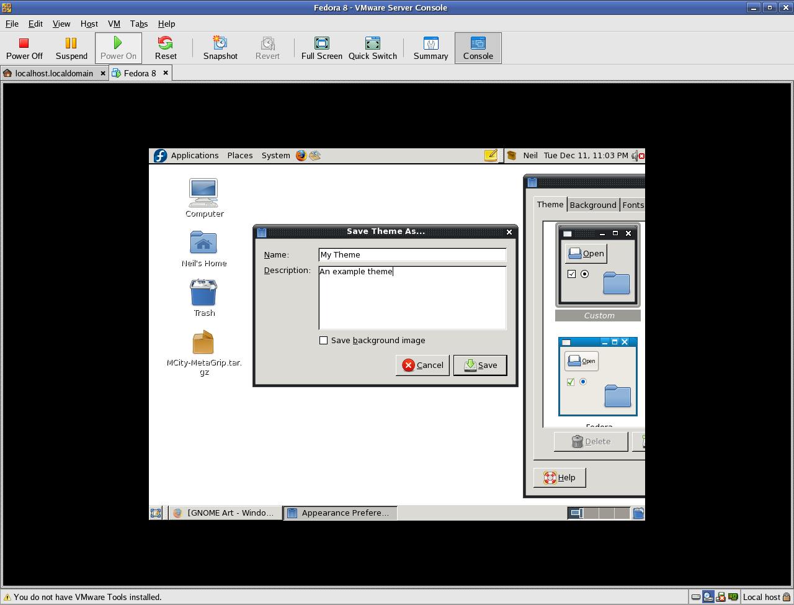Open the Trash desktop icon
794x605 pixels.
point(203,293)
